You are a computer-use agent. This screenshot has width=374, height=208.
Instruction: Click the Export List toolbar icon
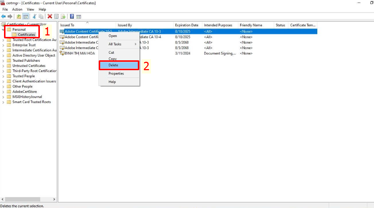63,16
